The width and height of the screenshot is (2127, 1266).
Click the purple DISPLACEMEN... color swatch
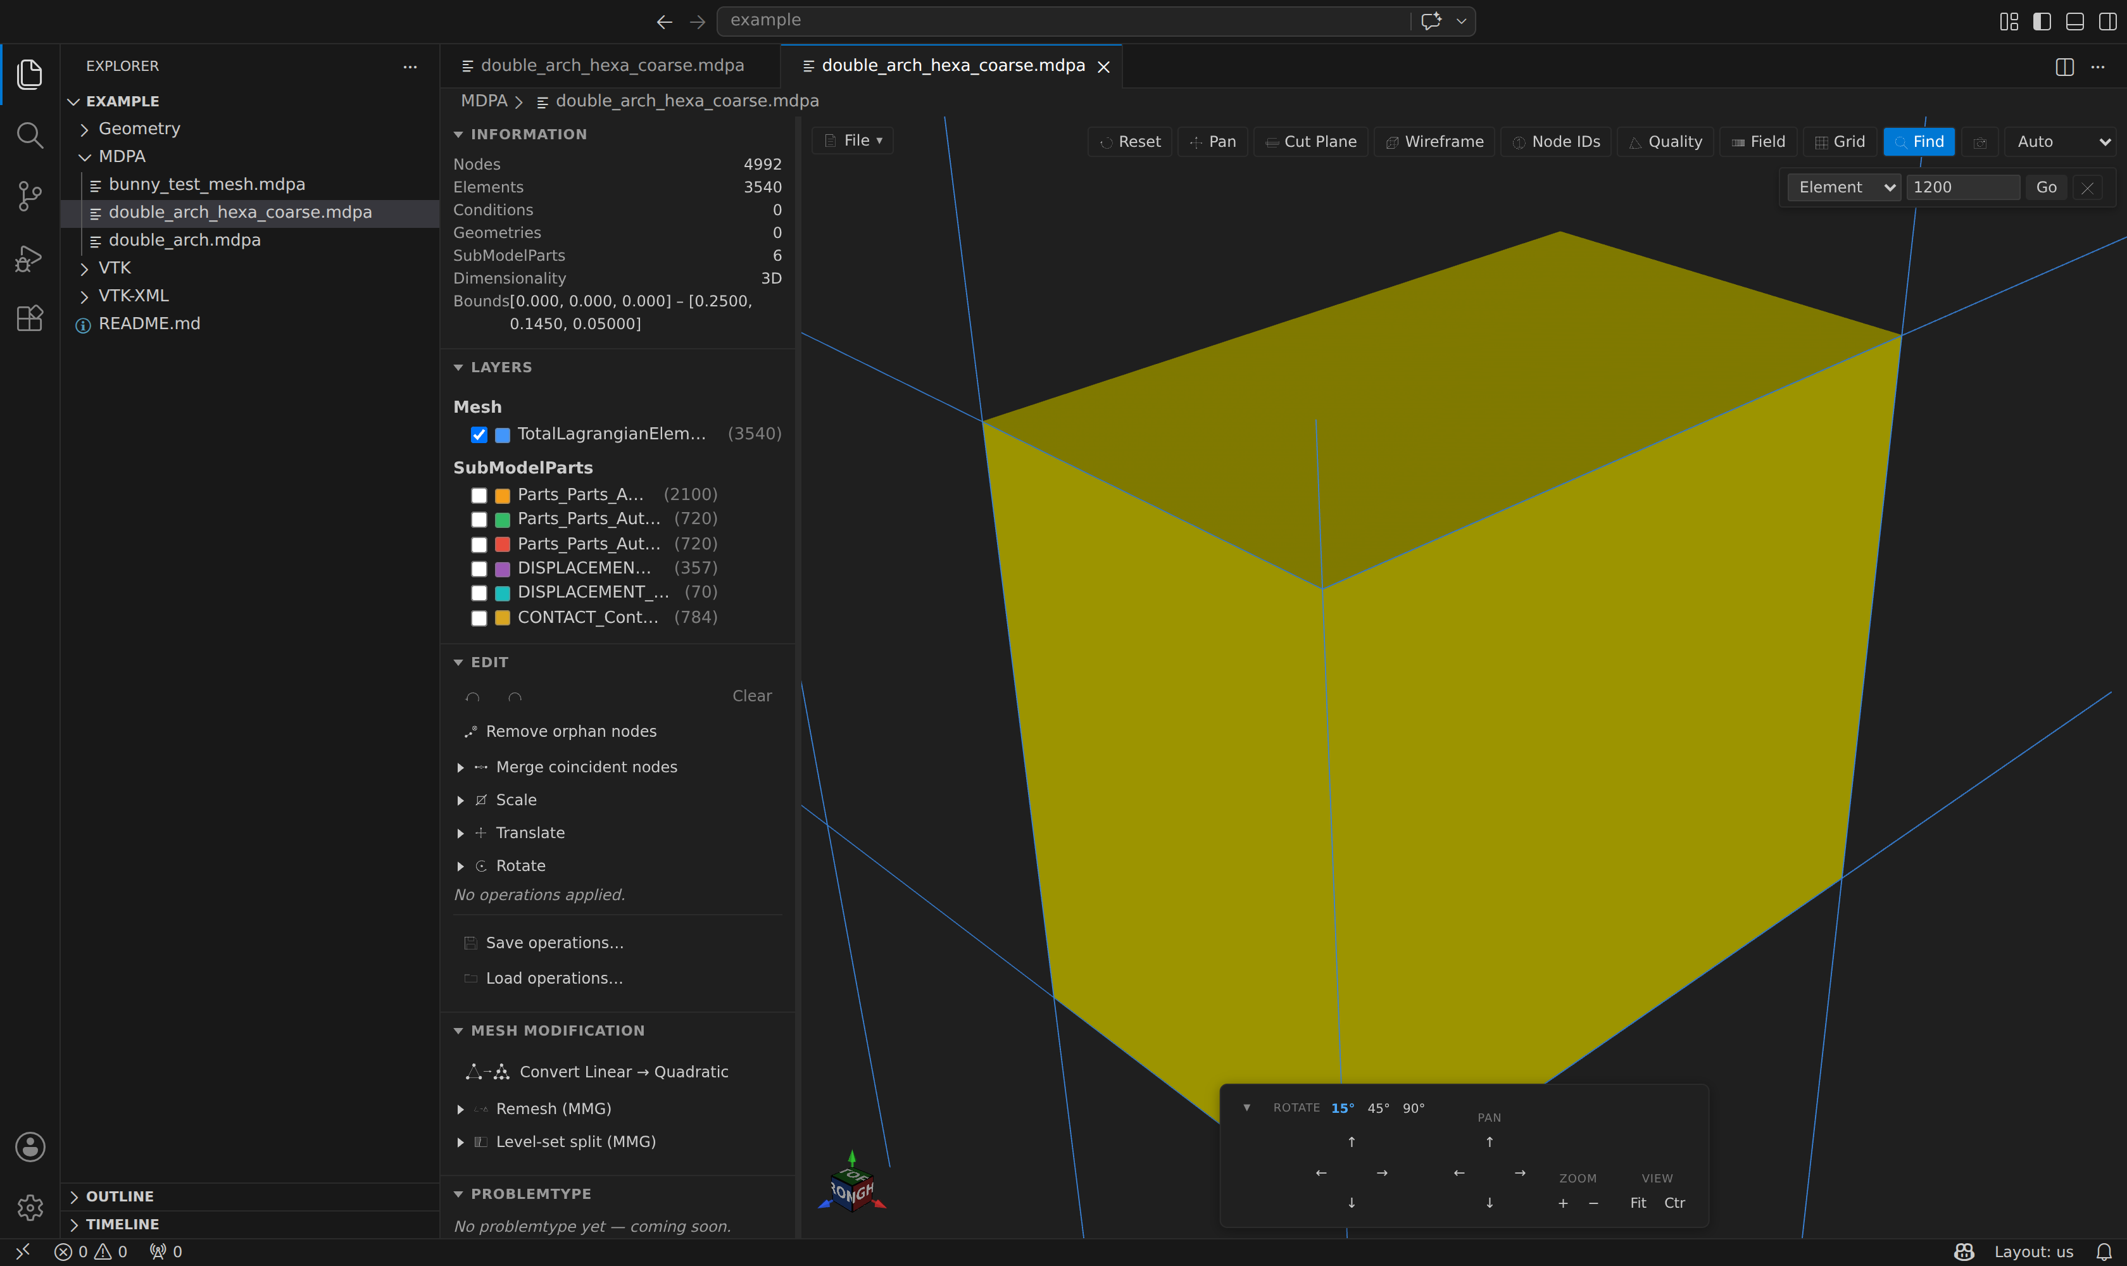pos(503,569)
